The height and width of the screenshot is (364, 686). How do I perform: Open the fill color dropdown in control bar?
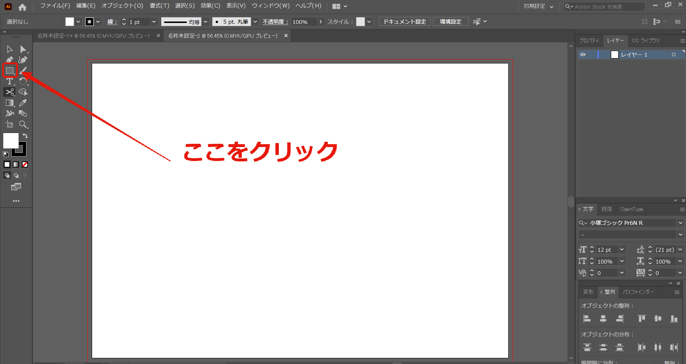click(78, 22)
